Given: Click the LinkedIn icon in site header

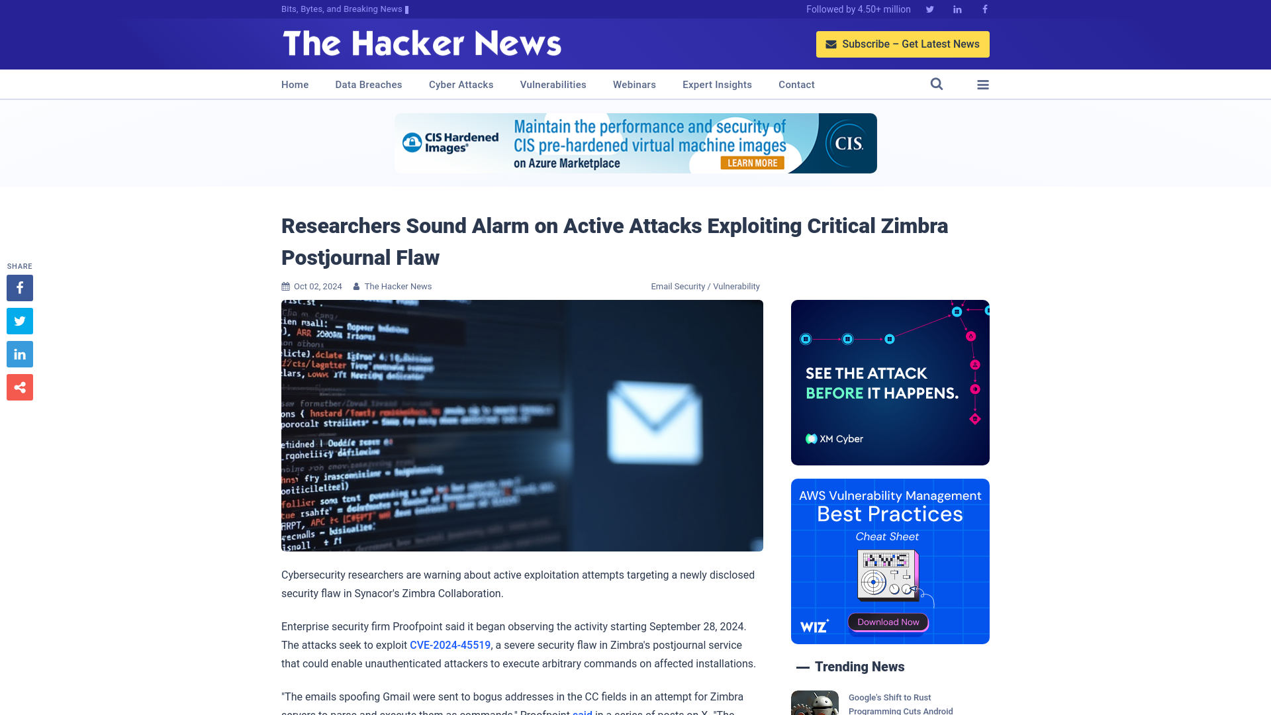Looking at the screenshot, I should click(958, 9).
